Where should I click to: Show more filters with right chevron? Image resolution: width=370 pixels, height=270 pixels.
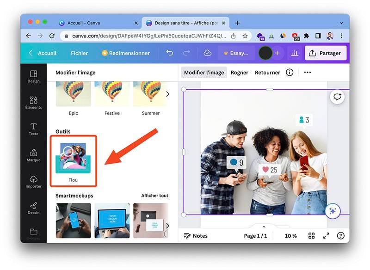coord(167,94)
